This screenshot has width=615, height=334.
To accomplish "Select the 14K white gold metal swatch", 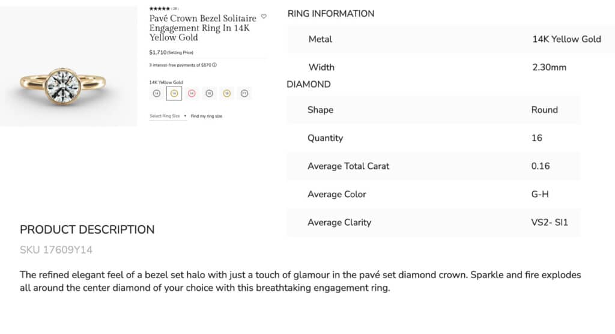I will 157,93.
